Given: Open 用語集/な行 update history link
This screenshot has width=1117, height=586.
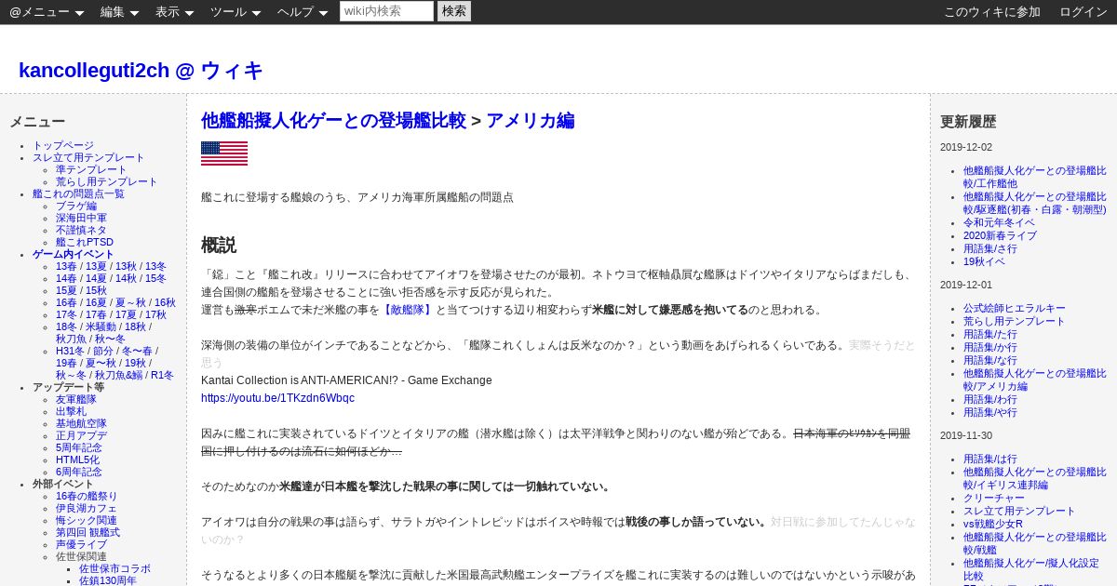Looking at the screenshot, I should click(990, 361).
